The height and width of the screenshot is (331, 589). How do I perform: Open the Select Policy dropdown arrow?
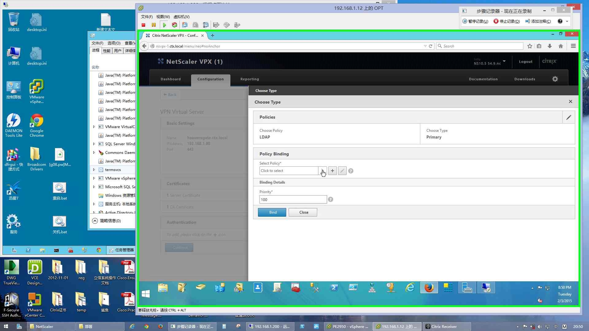tap(322, 171)
